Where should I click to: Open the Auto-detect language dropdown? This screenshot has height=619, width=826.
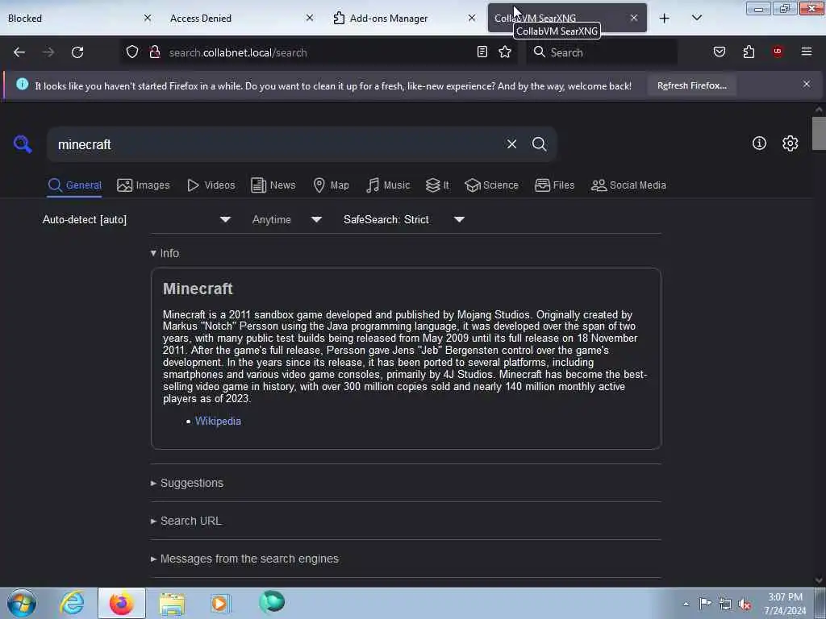(136, 219)
